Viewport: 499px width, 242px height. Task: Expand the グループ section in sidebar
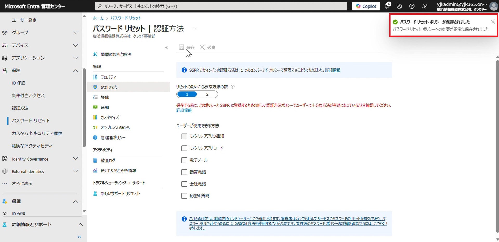click(75, 33)
